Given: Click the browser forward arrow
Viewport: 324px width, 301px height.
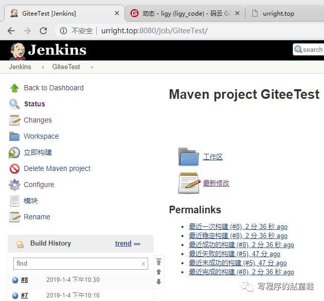Looking at the screenshot, I should tap(27, 31).
